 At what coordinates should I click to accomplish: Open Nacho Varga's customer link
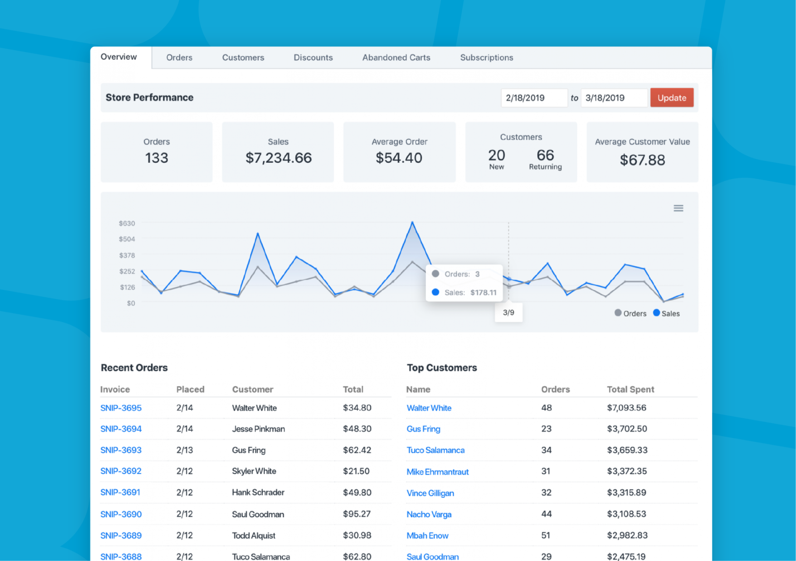429,514
